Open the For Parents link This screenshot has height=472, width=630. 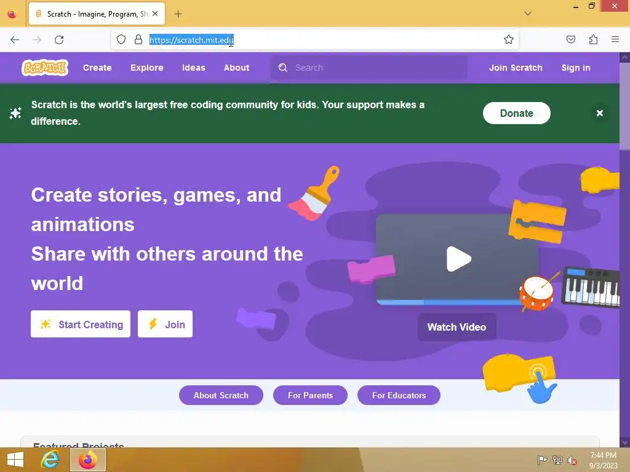[310, 395]
